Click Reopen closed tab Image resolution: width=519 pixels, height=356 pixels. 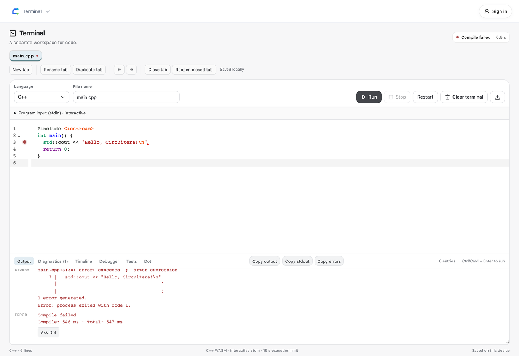(x=194, y=70)
